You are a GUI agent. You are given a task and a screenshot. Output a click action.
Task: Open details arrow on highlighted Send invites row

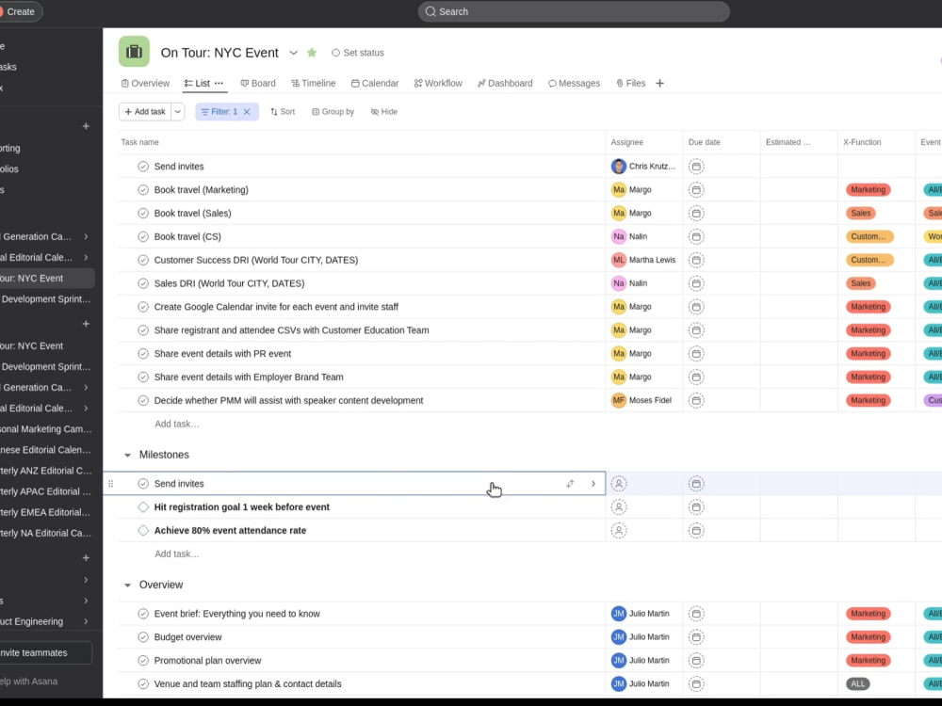click(593, 483)
